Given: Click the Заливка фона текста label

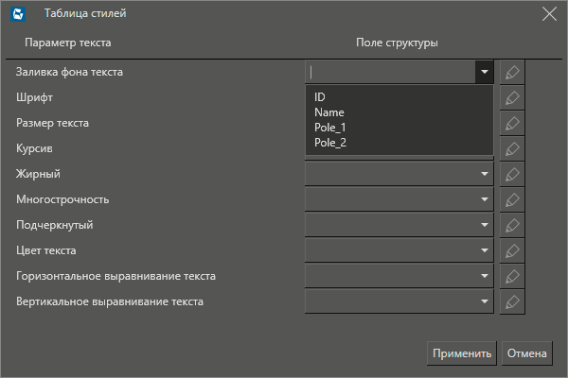Looking at the screenshot, I should pos(69,72).
